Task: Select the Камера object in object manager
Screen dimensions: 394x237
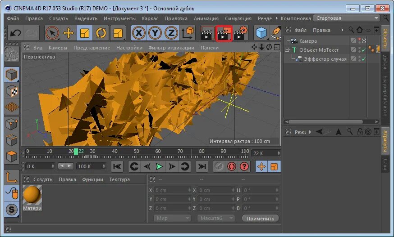Action: point(308,41)
